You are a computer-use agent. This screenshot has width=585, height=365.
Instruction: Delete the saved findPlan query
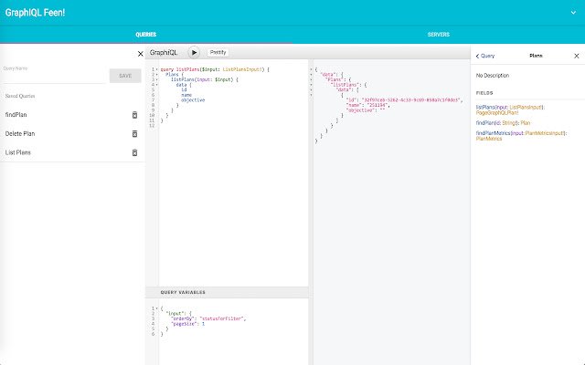coord(134,115)
